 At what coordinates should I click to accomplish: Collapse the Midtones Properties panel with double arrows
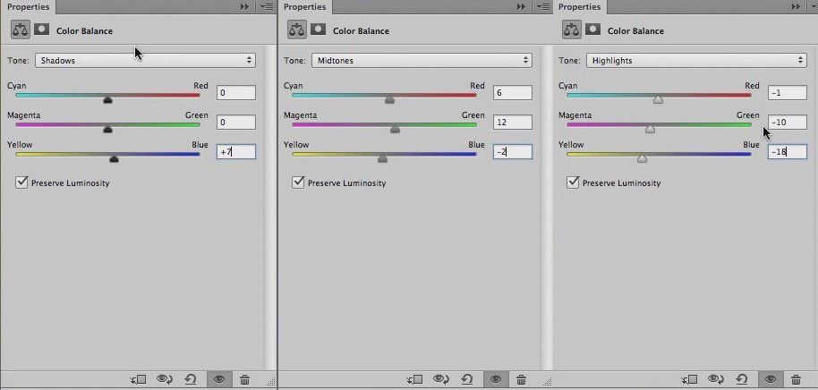(x=521, y=7)
